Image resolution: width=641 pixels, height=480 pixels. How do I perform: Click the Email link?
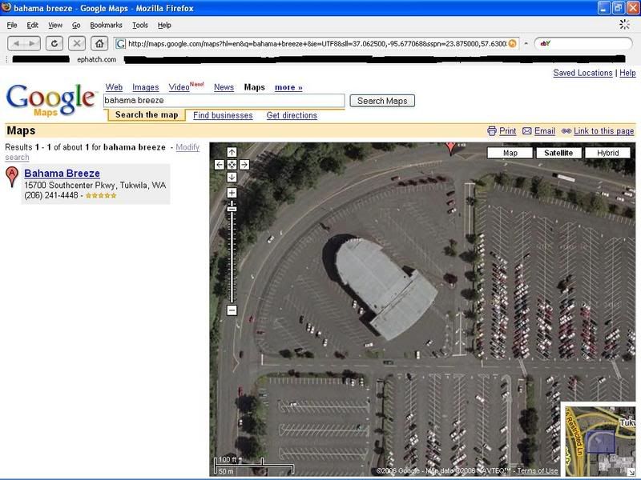545,131
